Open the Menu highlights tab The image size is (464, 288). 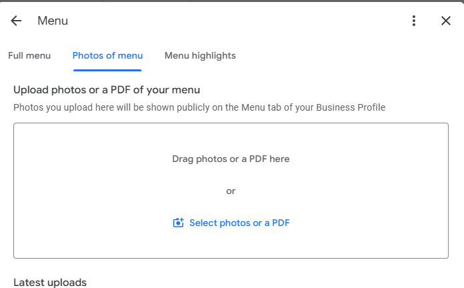(x=200, y=55)
